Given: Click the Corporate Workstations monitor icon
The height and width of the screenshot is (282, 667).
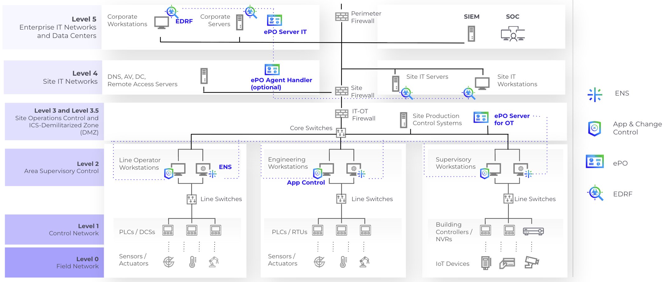Looking at the screenshot, I should [162, 22].
